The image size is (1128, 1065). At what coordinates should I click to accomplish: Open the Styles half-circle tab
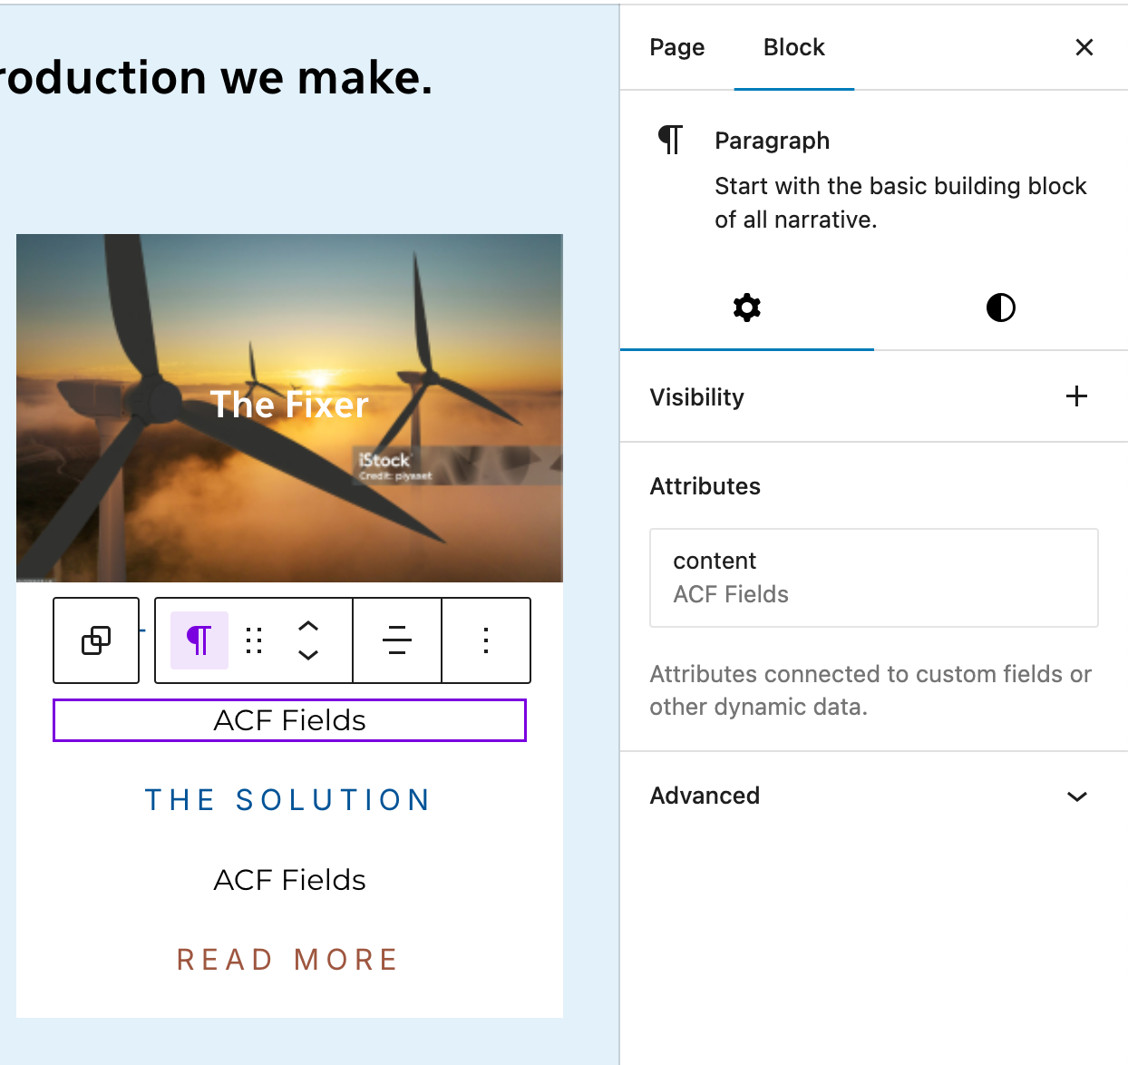pyautogui.click(x=1001, y=308)
